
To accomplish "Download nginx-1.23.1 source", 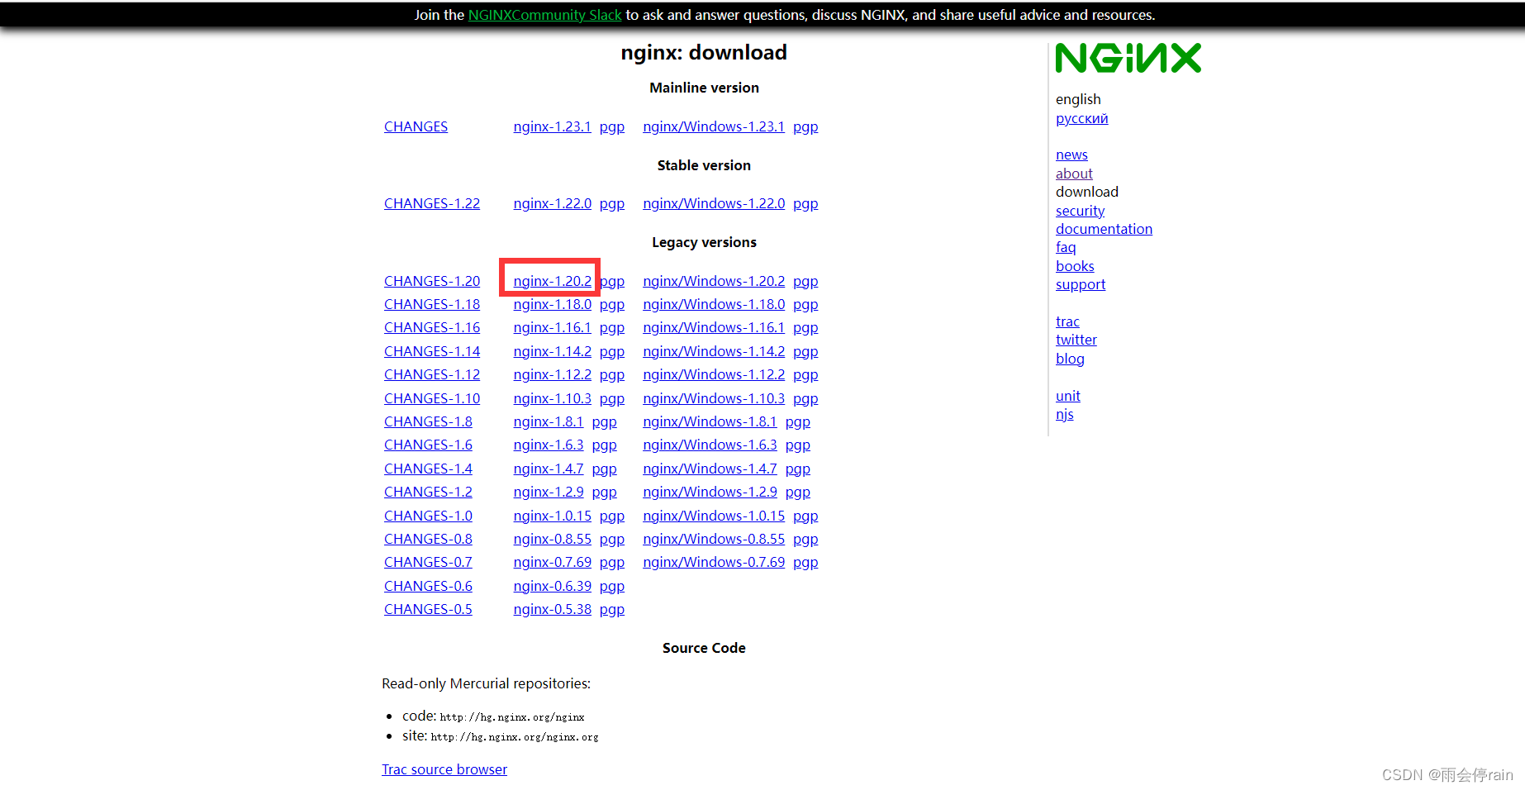I will click(x=552, y=126).
